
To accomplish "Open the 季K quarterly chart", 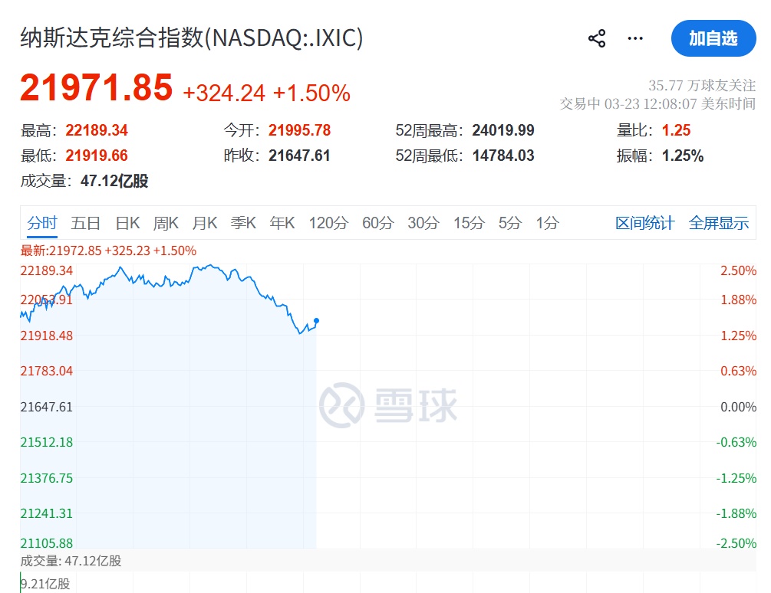I will tap(243, 223).
